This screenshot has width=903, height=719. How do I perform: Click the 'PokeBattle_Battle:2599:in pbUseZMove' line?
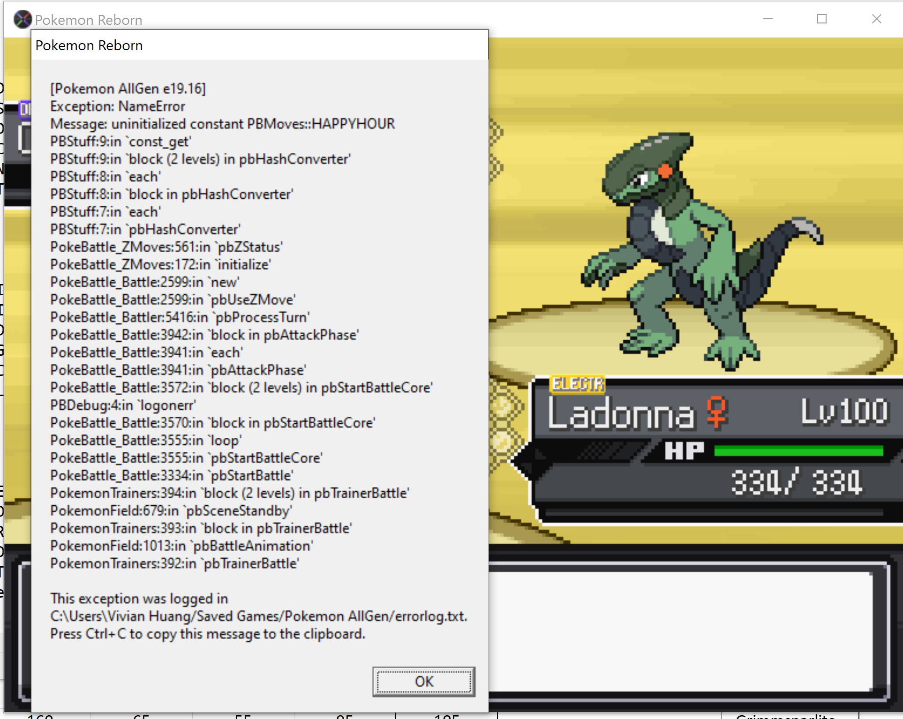173,300
